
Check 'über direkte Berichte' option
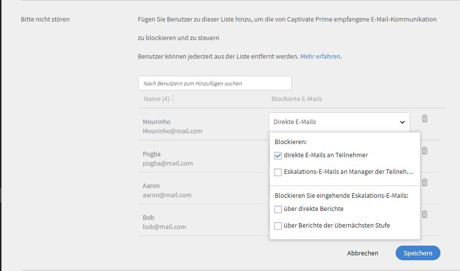click(x=278, y=209)
